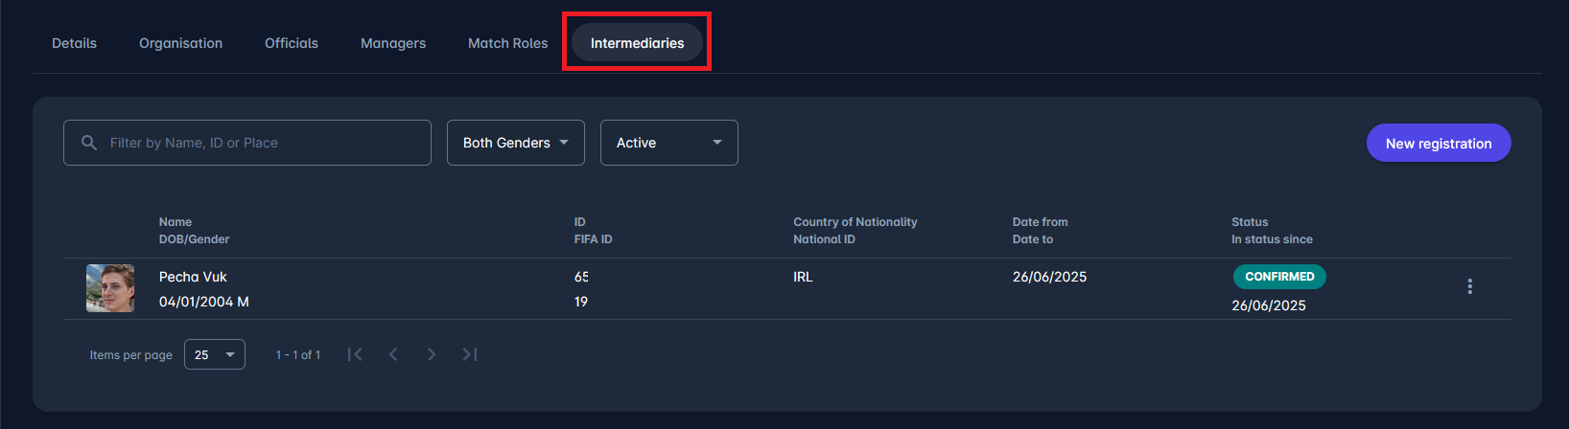Change the items per page value
The image size is (1569, 429).
tap(214, 354)
